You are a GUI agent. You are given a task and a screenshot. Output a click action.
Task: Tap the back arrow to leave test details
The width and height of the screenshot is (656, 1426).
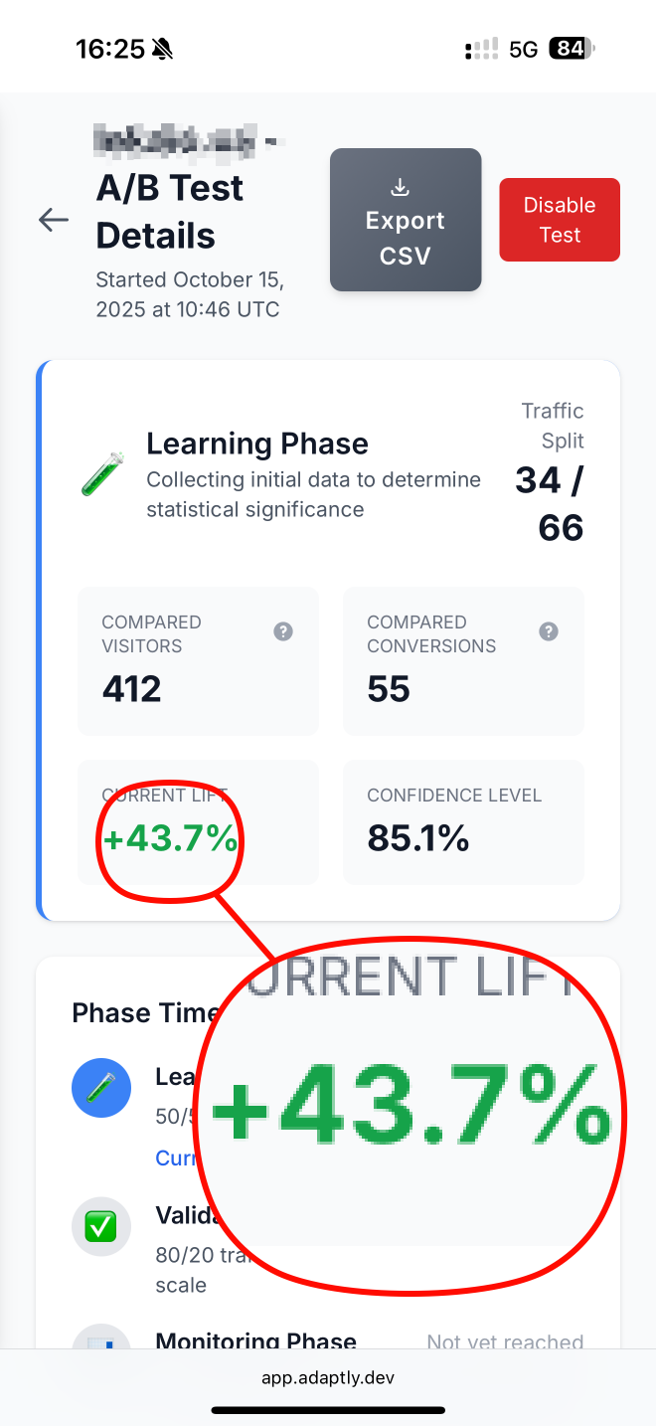53,220
